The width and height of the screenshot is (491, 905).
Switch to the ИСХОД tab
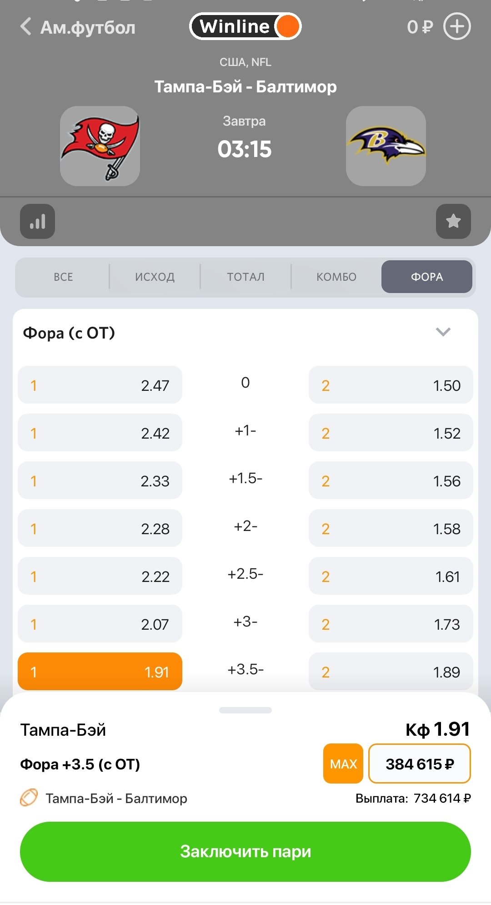155,277
